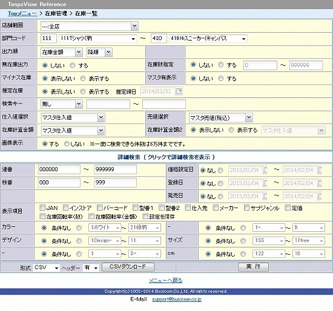Click the 枝番 start field 000
Viewport: 333px width, 311px height.
59,183
